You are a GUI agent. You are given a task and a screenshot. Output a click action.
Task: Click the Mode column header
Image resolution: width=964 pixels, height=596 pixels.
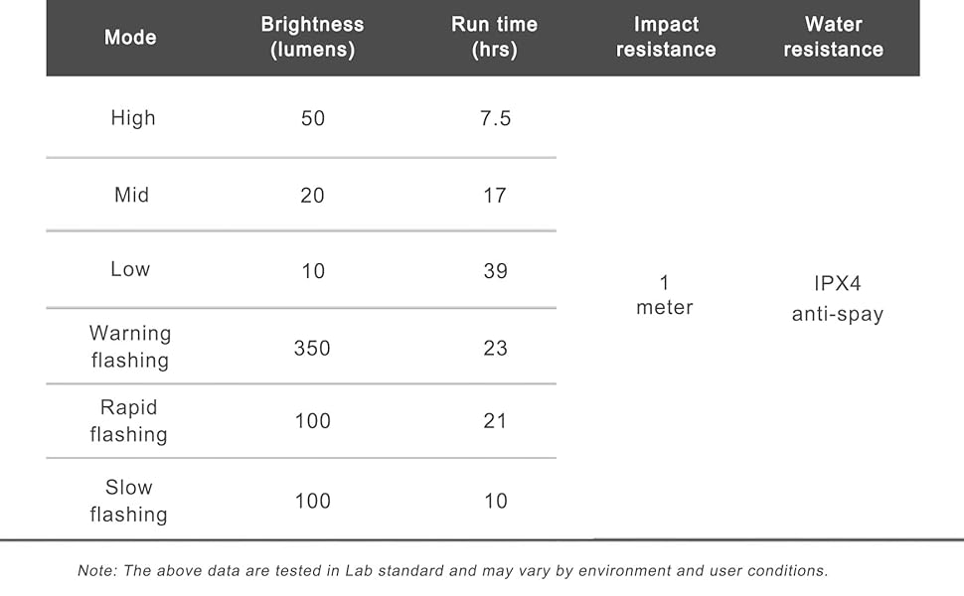click(x=130, y=38)
